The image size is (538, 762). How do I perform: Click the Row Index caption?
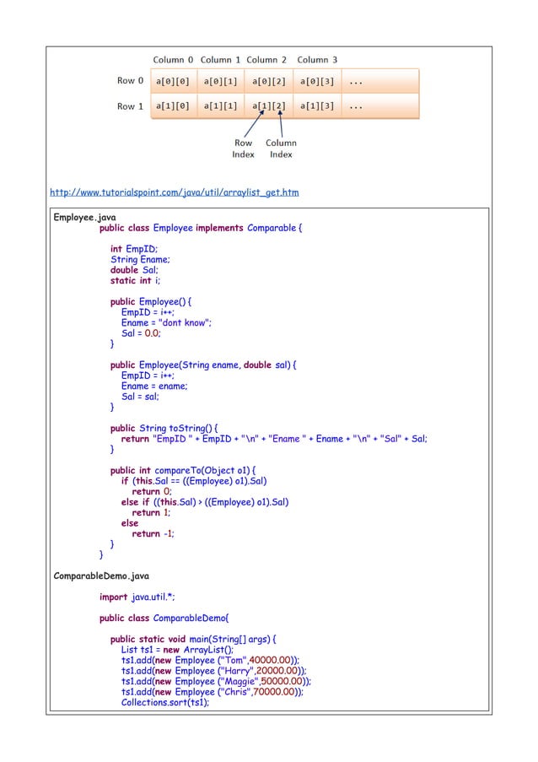pos(243,149)
